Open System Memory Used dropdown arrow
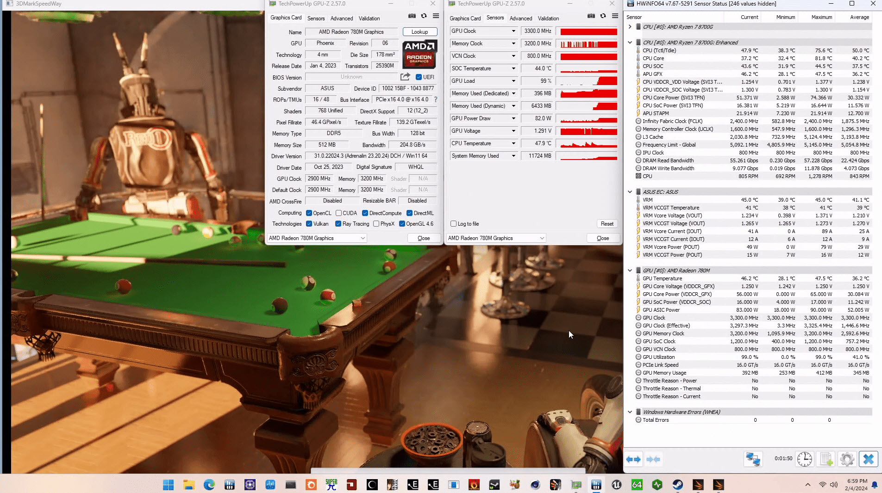Viewport: 882px width, 493px height. (x=513, y=156)
